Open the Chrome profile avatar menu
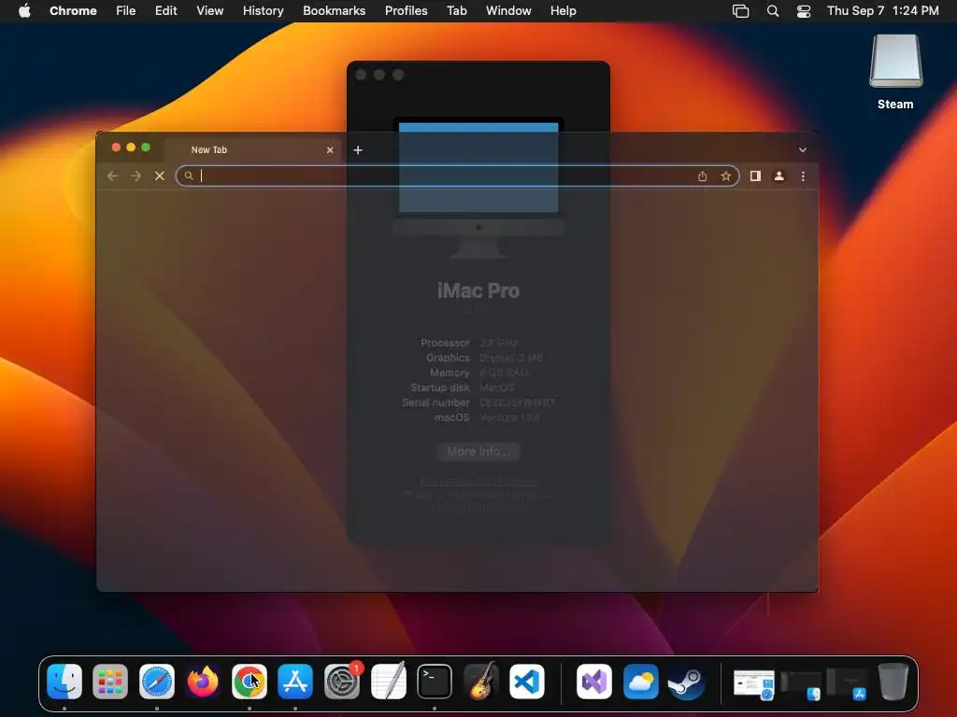Viewport: 957px width, 717px height. [x=778, y=176]
